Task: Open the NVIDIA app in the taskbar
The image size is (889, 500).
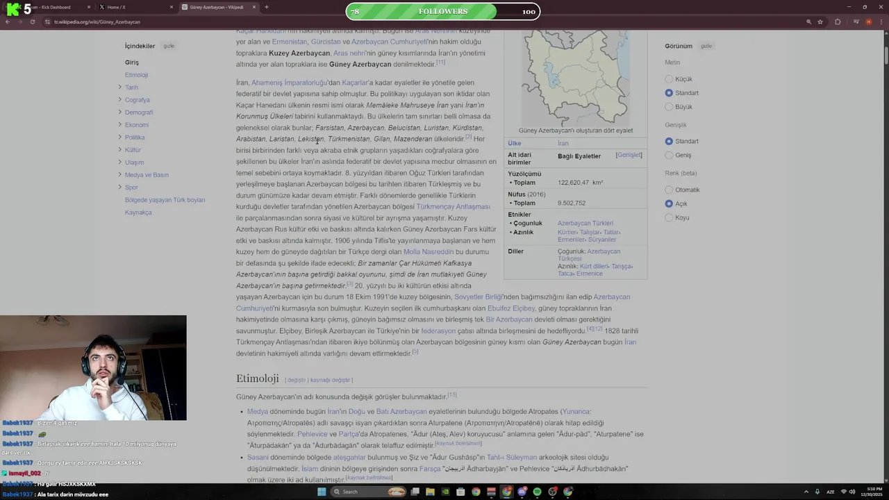Action: [445, 492]
